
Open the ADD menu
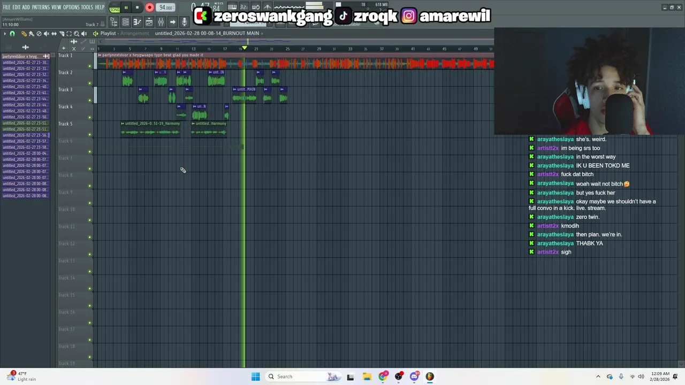(26, 7)
